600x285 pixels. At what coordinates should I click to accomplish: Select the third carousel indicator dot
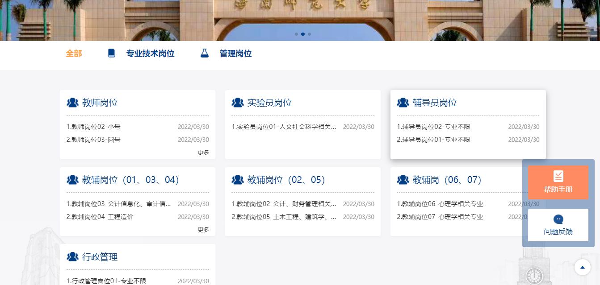coord(310,34)
